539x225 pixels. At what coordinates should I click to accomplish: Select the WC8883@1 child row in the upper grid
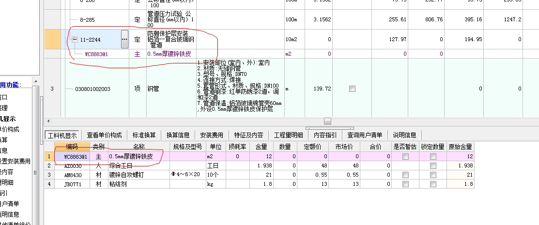[x=96, y=54]
